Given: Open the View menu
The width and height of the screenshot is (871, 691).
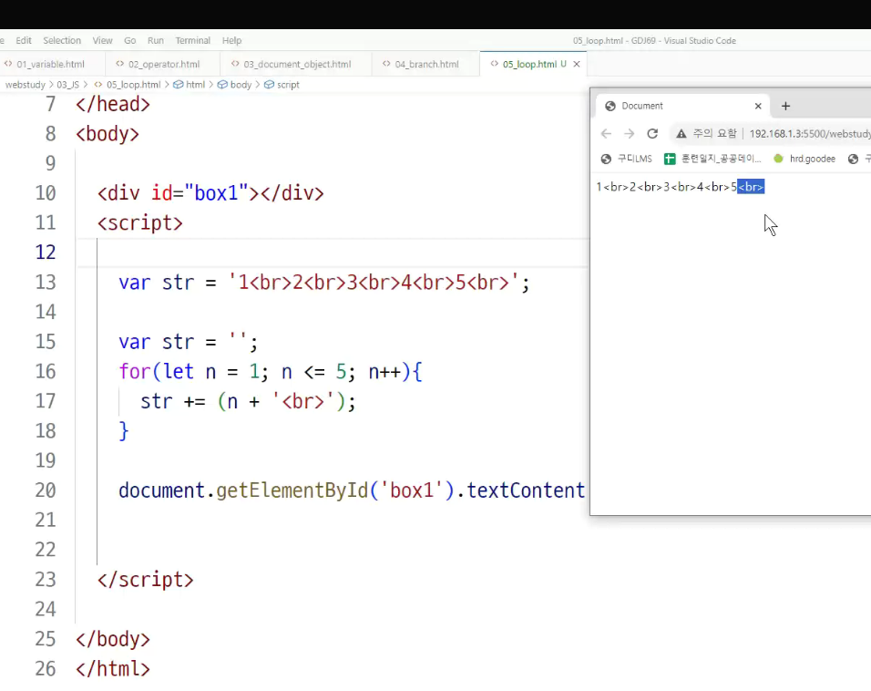Looking at the screenshot, I should coord(102,41).
